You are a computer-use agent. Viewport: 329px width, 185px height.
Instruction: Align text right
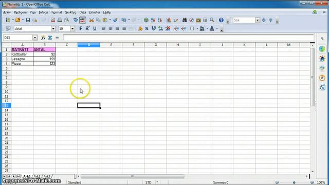click(117, 29)
